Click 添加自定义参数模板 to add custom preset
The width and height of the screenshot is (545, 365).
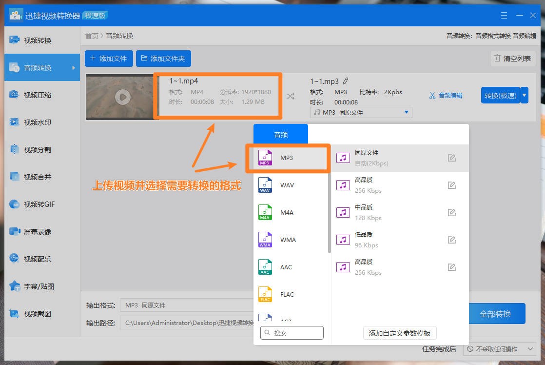point(400,332)
